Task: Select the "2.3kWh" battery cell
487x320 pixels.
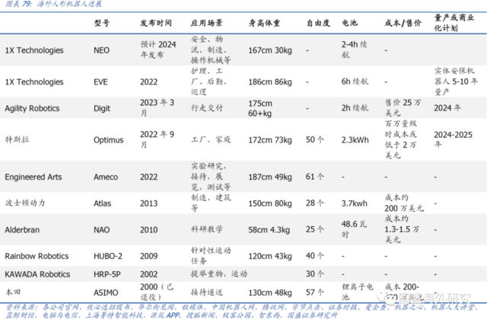Action: [x=355, y=140]
